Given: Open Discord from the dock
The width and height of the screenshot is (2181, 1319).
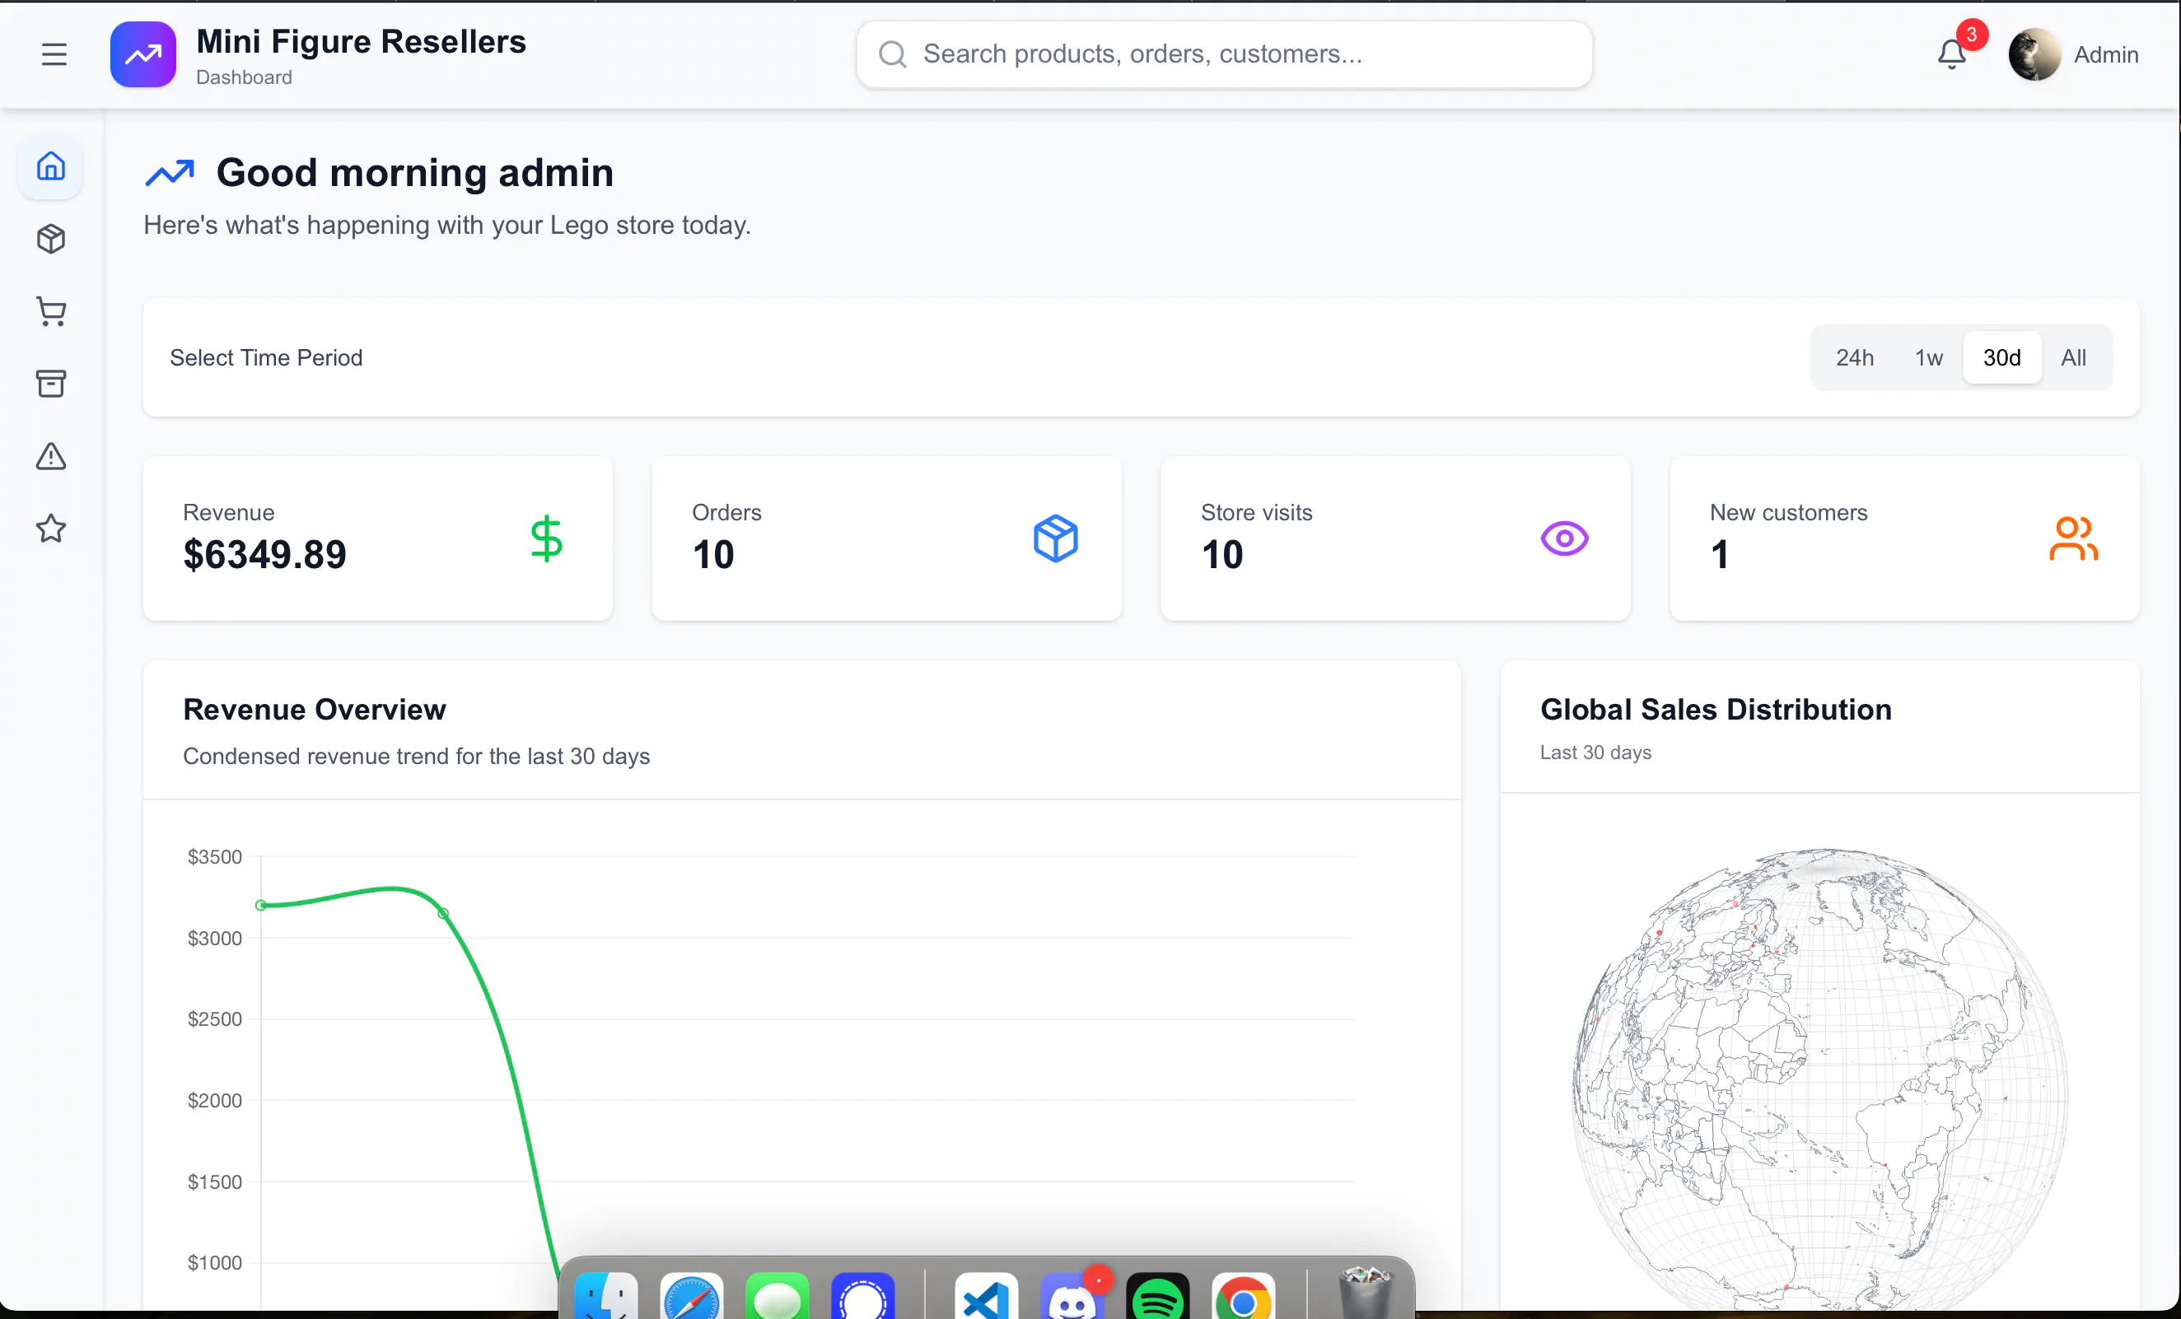Looking at the screenshot, I should [1072, 1296].
